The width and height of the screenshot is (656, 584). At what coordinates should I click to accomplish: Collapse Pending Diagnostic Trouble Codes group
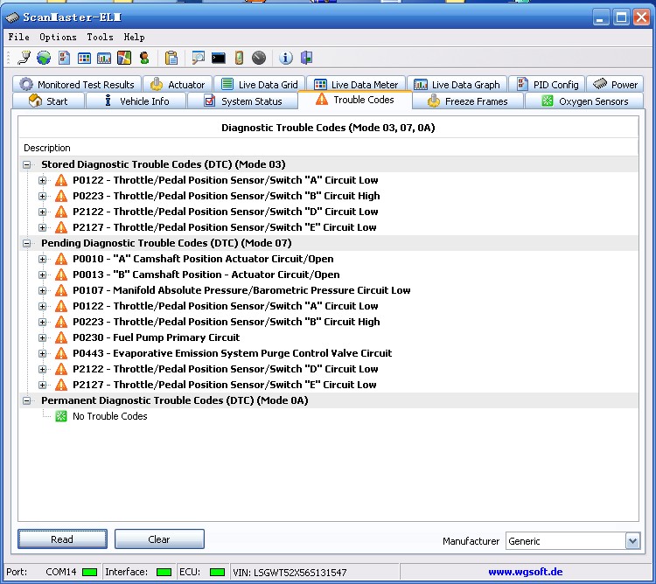click(x=27, y=243)
